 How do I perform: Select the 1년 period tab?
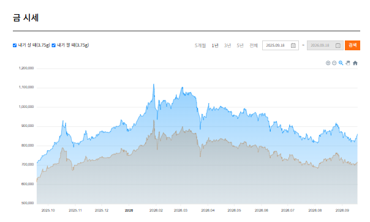point(215,45)
